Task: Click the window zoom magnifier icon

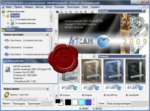Action: (81, 12)
